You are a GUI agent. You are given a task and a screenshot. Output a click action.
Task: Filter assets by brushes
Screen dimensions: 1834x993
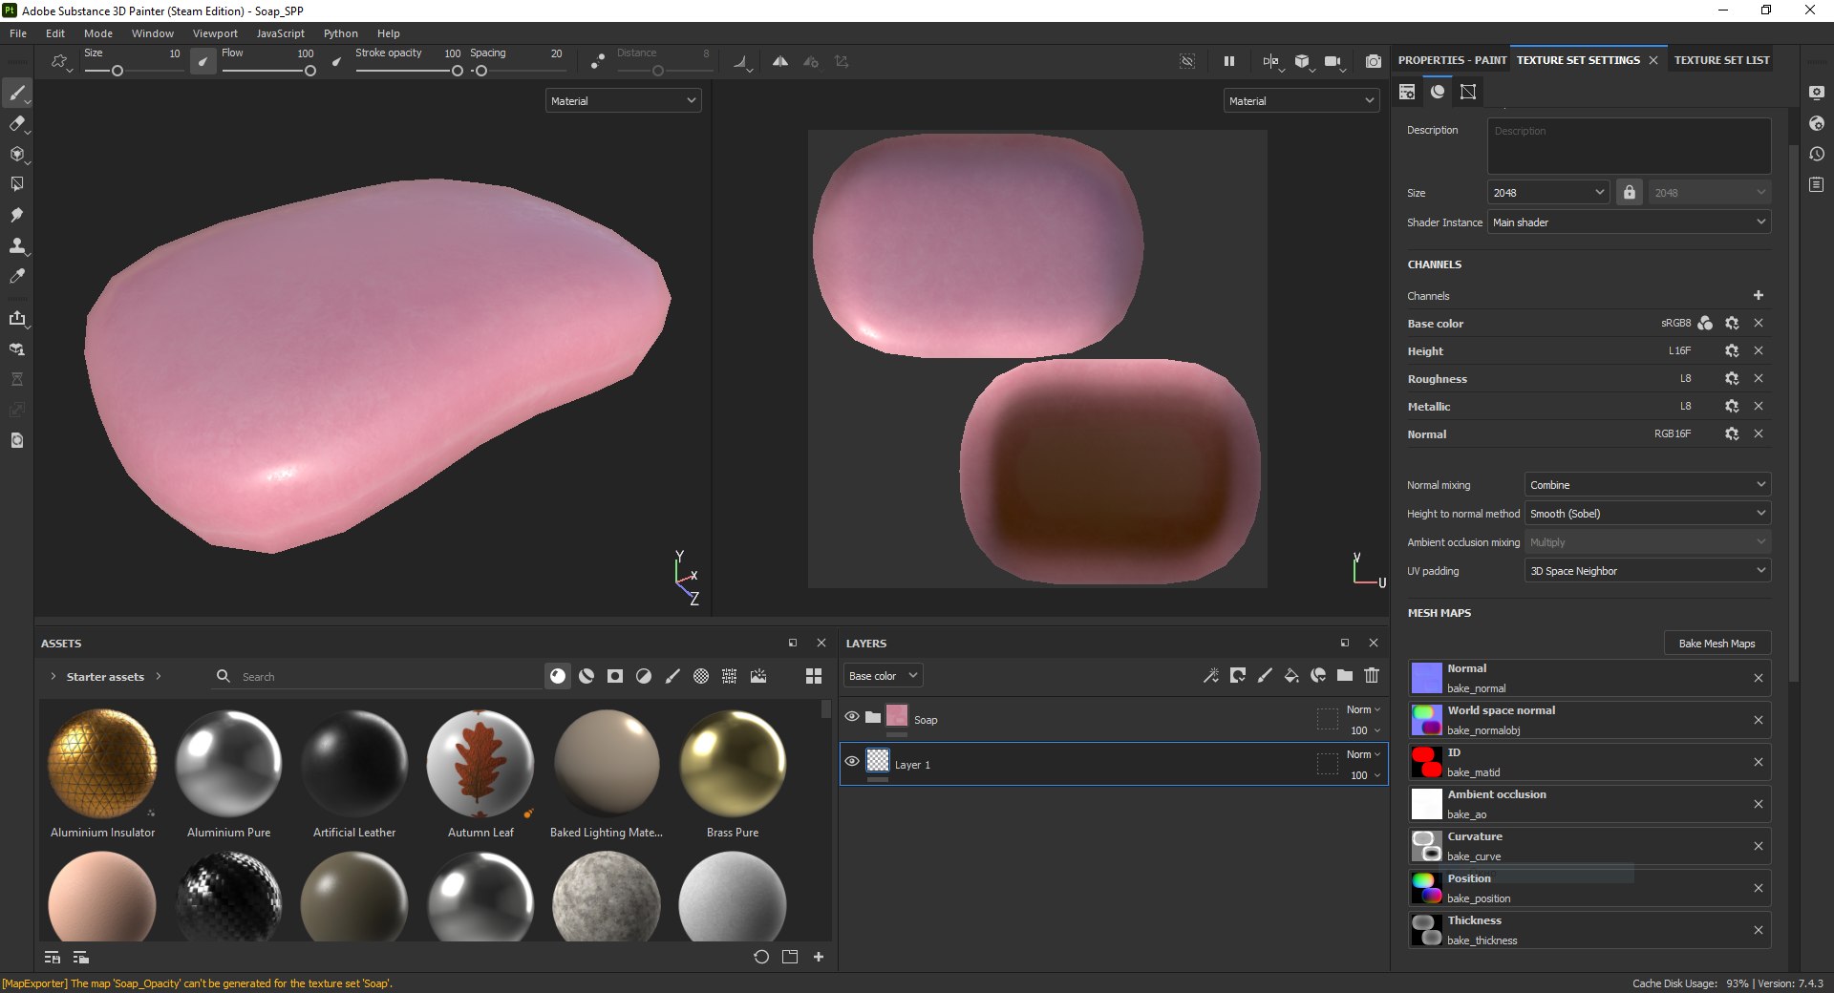(x=672, y=676)
